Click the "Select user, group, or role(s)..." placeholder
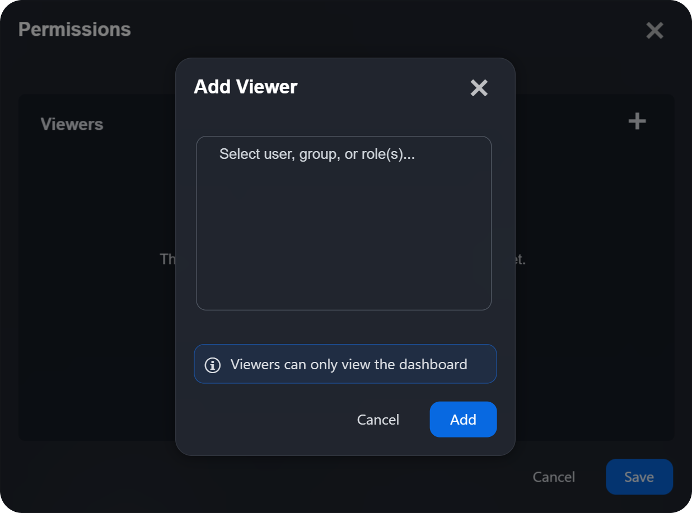The image size is (692, 513). (x=317, y=154)
